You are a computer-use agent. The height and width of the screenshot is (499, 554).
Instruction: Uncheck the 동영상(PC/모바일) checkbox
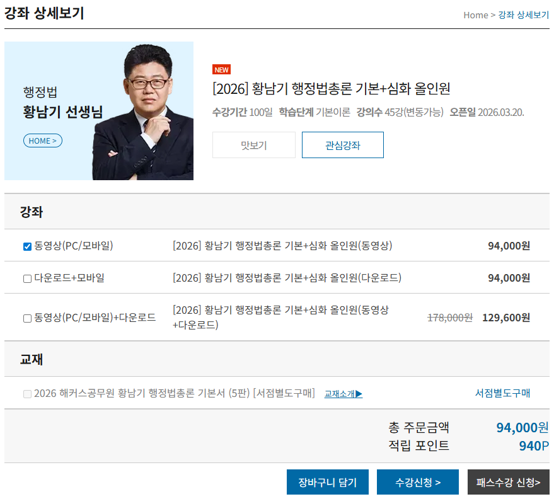(27, 246)
